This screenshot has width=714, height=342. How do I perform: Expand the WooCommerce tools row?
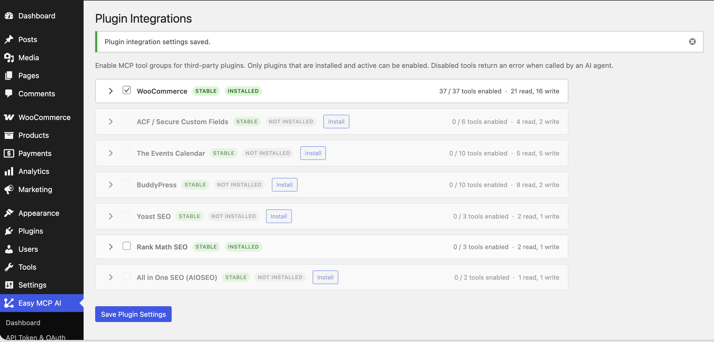point(111,91)
